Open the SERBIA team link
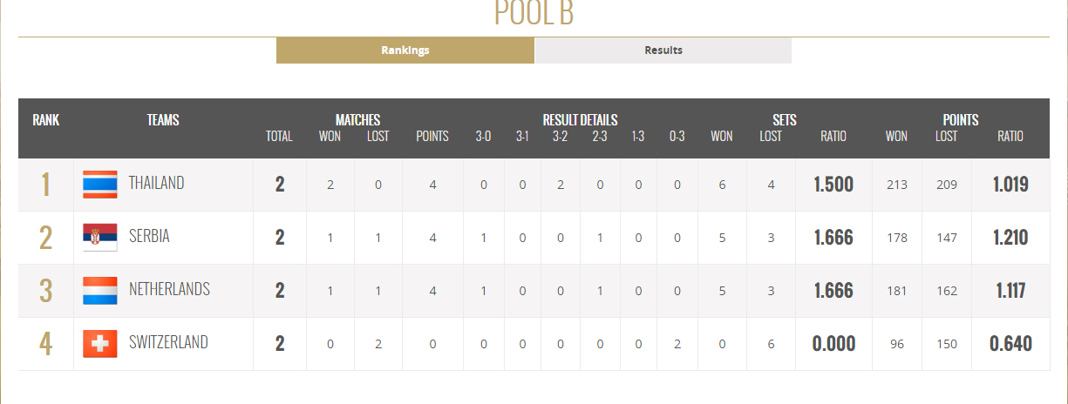This screenshot has width=1068, height=404. click(149, 236)
